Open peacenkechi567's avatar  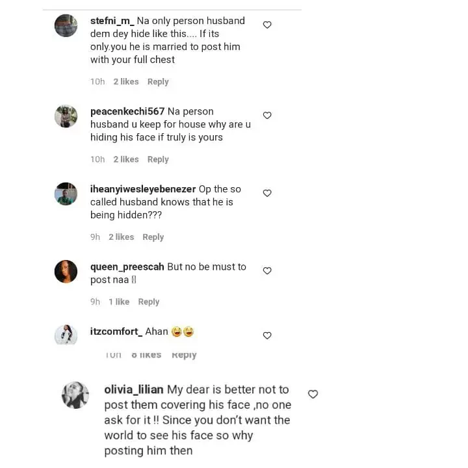(x=66, y=116)
